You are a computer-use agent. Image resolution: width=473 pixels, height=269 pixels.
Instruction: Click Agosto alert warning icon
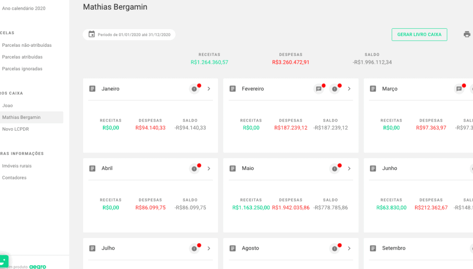click(x=334, y=249)
